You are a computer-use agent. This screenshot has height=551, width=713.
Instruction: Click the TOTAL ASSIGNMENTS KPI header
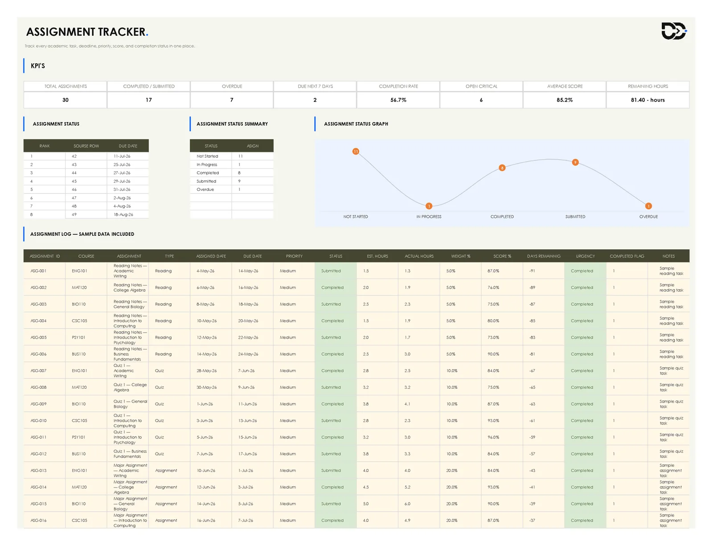point(66,86)
